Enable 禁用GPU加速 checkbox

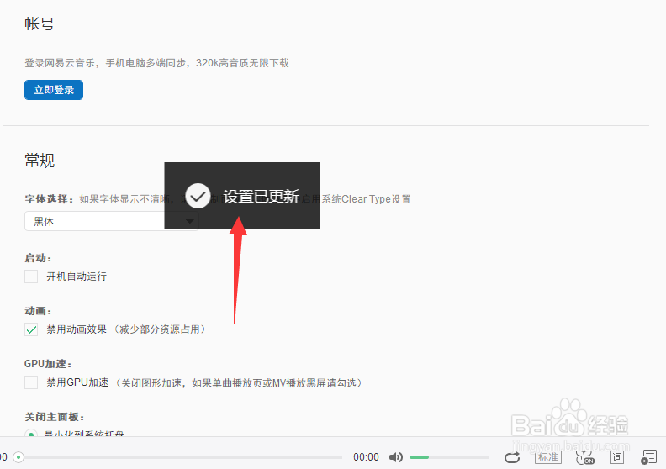pyautogui.click(x=31, y=382)
